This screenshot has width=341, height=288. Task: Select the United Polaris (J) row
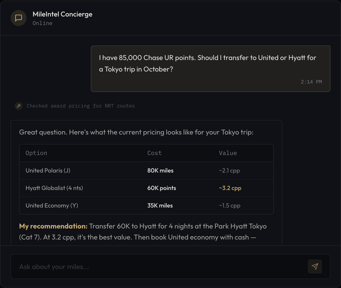pos(146,170)
